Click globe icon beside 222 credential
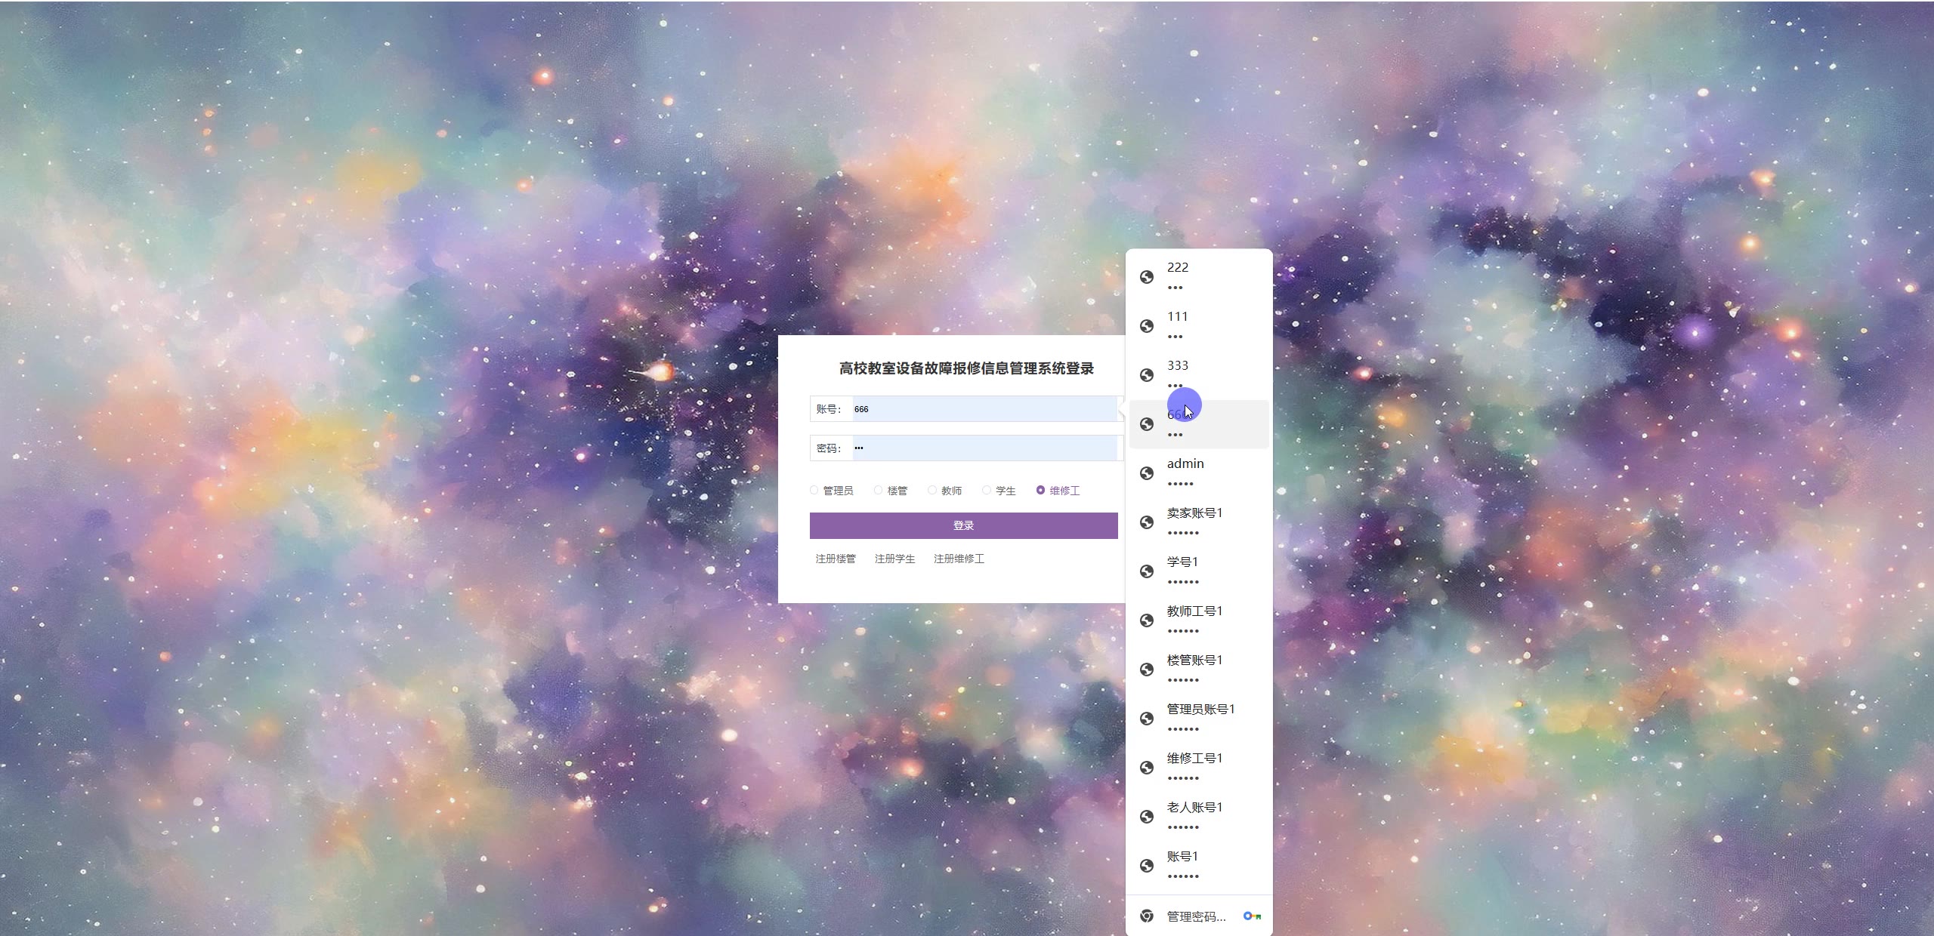 [1147, 277]
